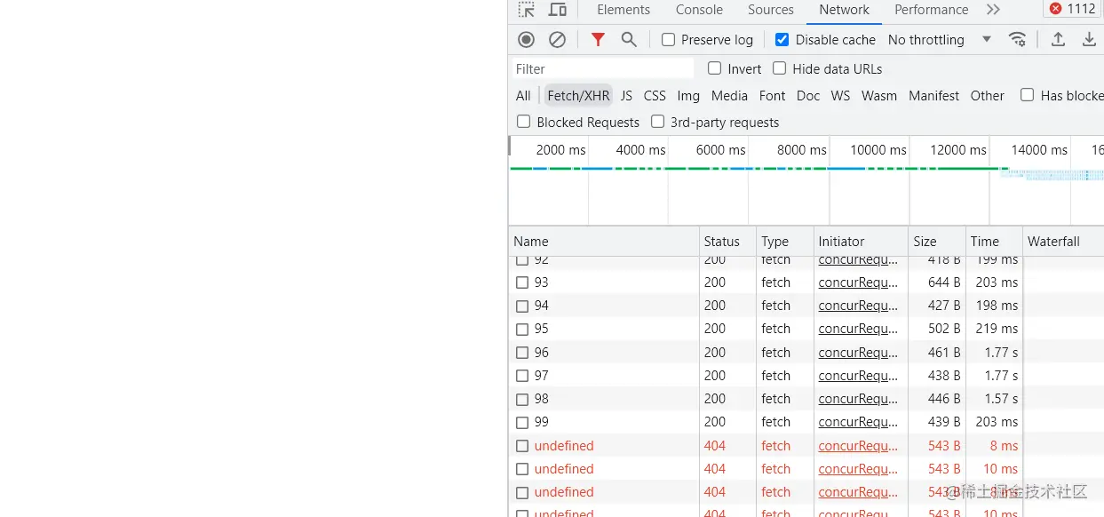Open the Sources tab
Image resolution: width=1104 pixels, height=517 pixels.
[x=771, y=10]
